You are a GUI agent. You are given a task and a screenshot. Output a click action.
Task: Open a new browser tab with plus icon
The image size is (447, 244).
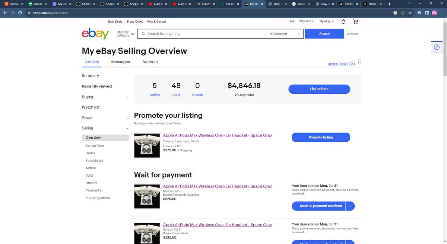[x=390, y=4]
